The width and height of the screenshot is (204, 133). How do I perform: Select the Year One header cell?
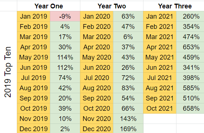click(x=48, y=6)
